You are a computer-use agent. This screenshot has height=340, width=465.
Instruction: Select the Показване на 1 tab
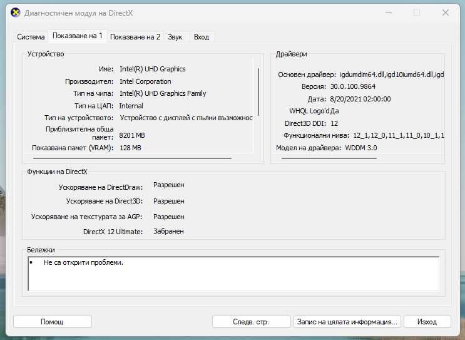[x=78, y=36]
